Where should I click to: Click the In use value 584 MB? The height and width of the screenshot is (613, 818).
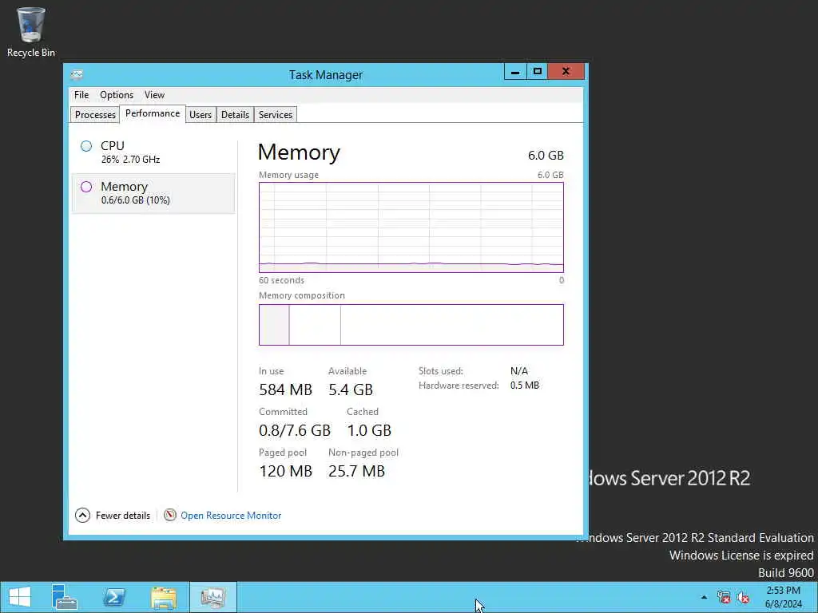pos(285,390)
